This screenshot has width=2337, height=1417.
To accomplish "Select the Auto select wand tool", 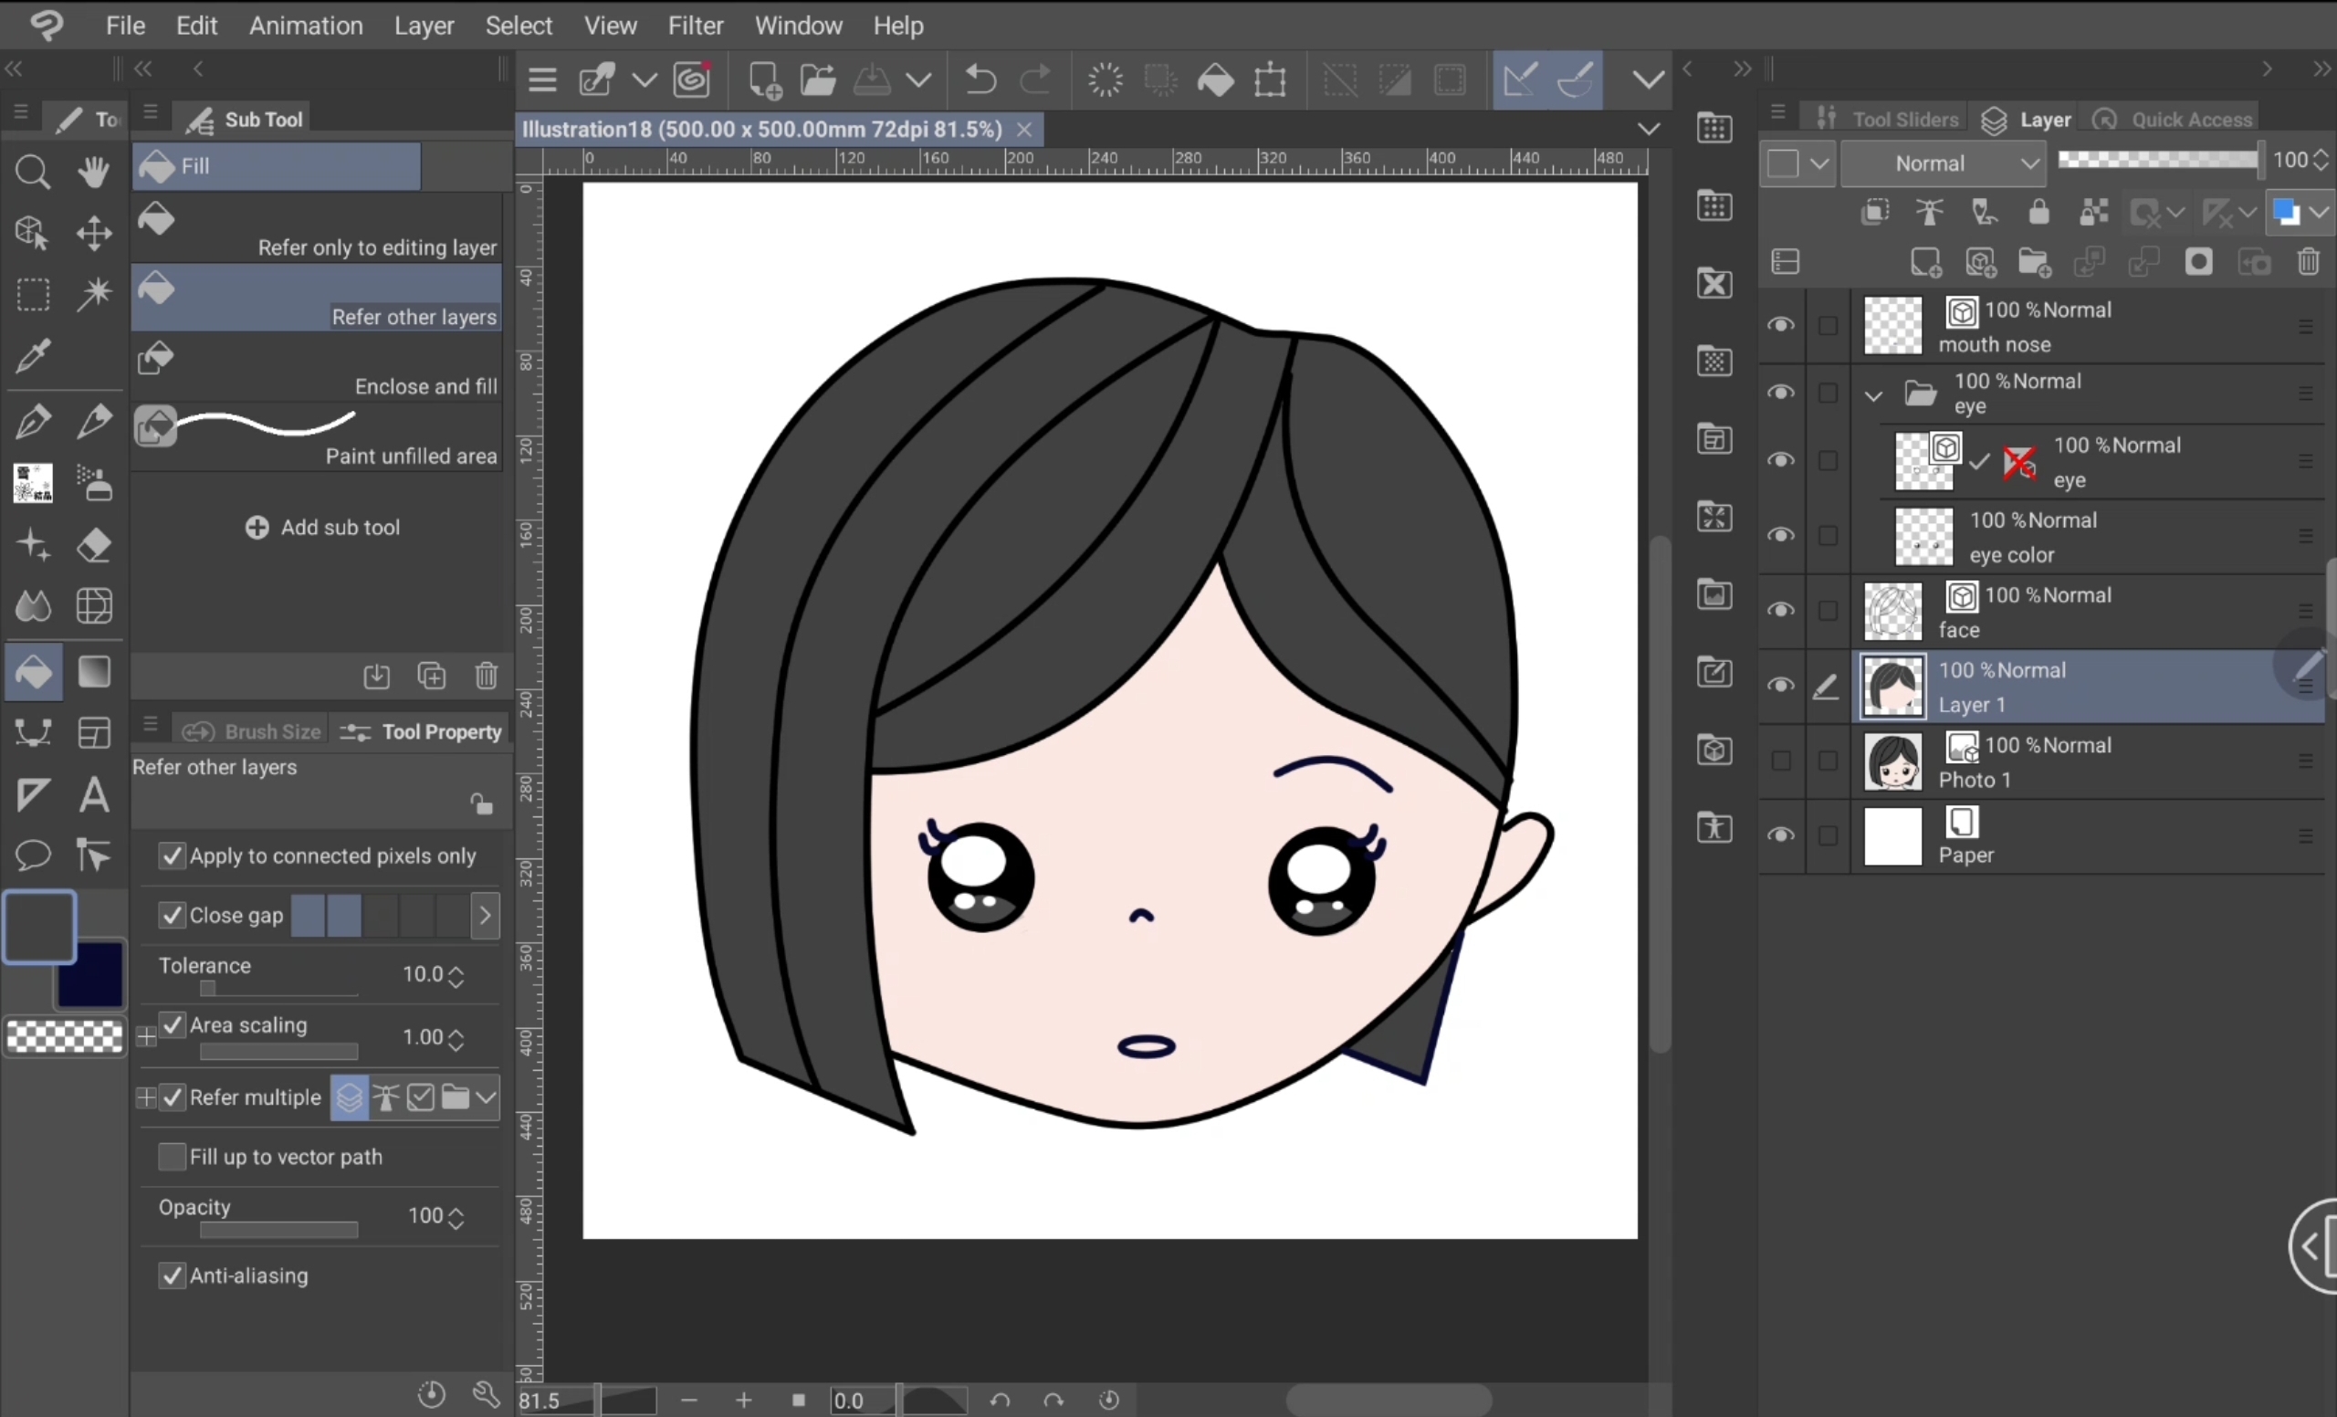I will tap(94, 294).
